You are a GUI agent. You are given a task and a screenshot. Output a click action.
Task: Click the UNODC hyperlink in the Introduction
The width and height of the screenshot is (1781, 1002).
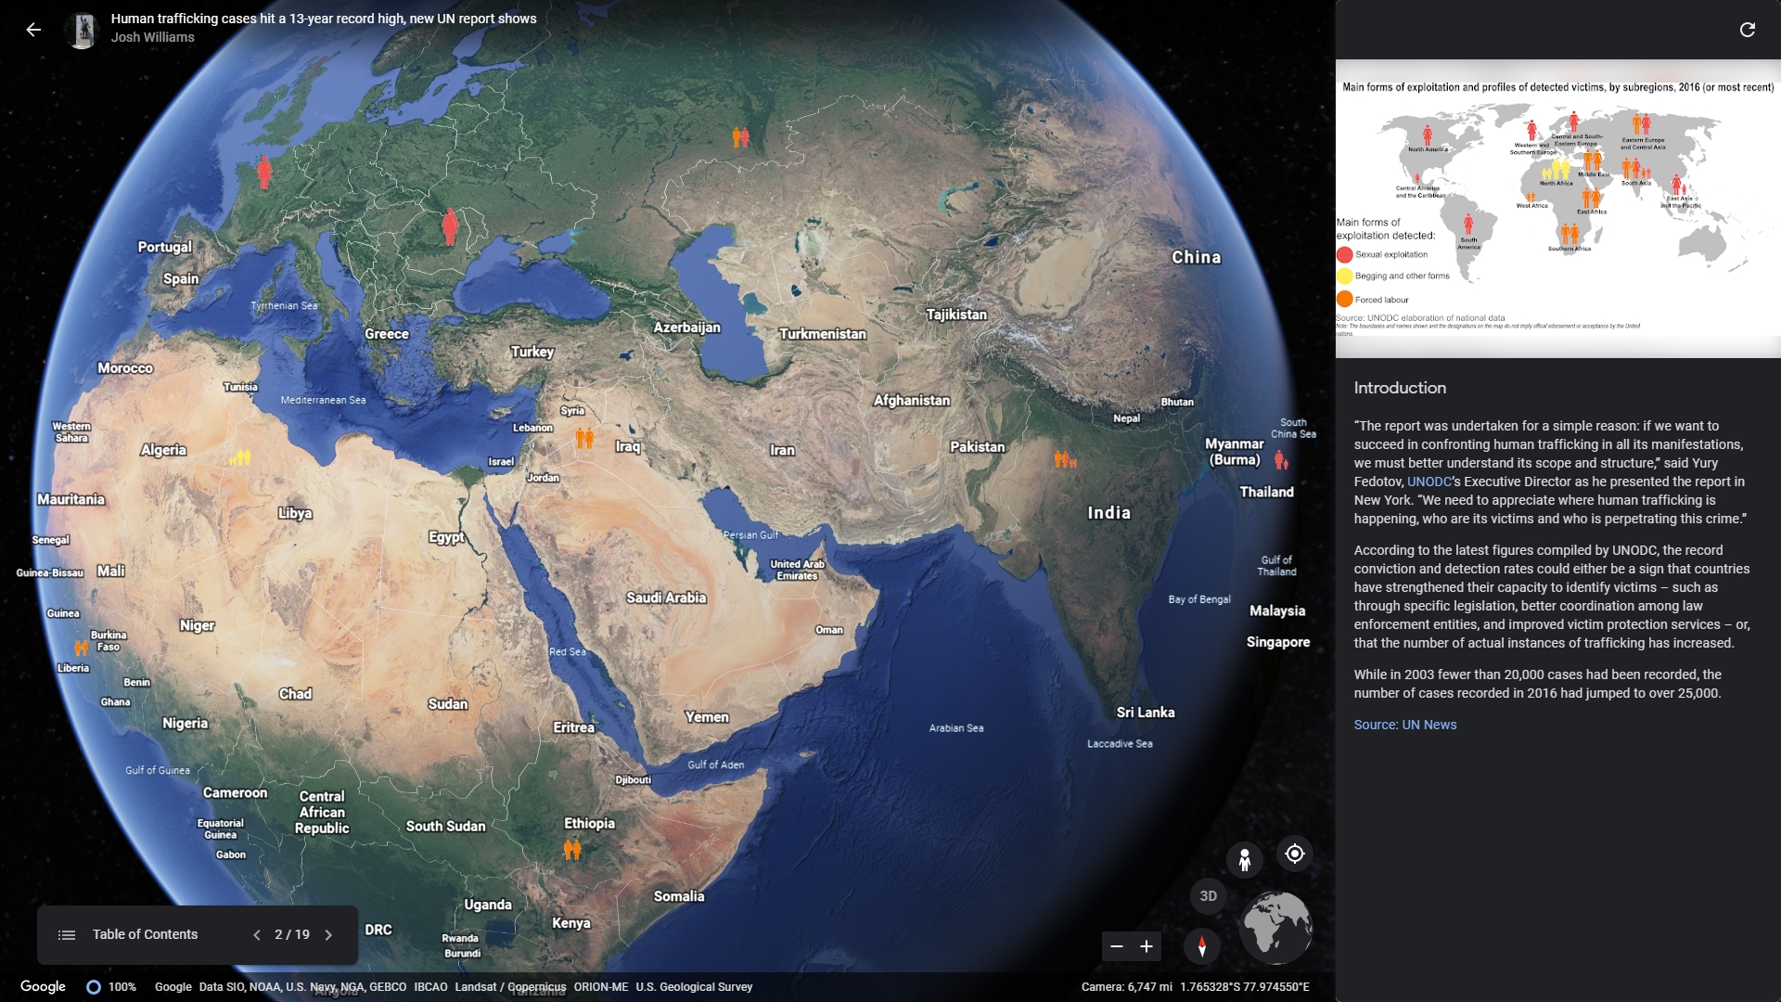point(1429,481)
